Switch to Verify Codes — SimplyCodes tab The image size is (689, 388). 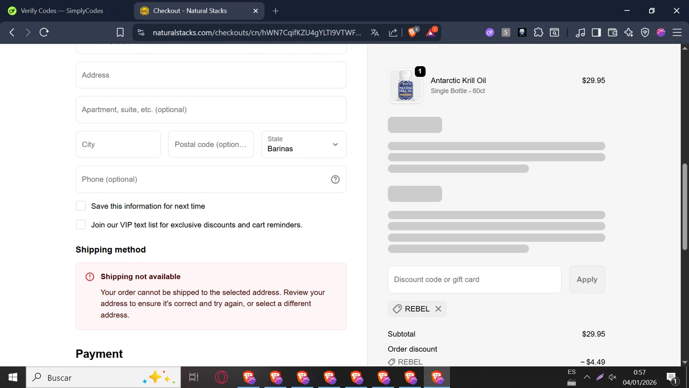62,11
